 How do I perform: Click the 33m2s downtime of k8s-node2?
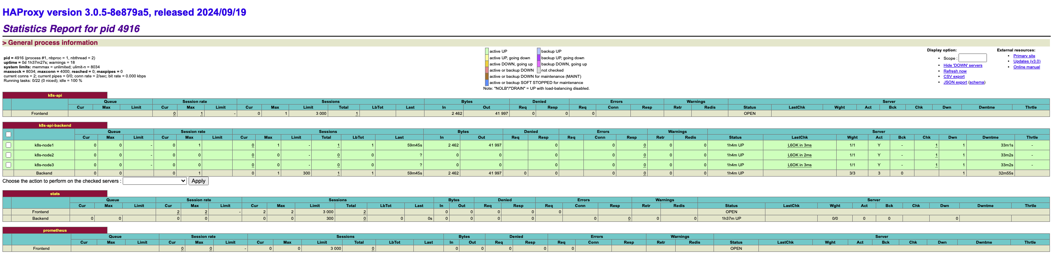coord(1007,155)
